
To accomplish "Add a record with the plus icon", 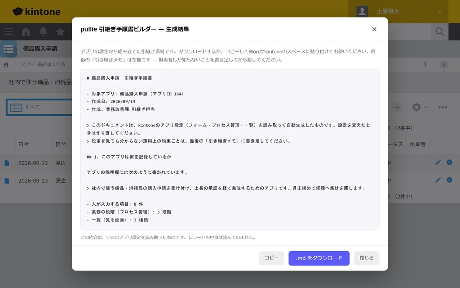I will pyautogui.click(x=397, y=107).
